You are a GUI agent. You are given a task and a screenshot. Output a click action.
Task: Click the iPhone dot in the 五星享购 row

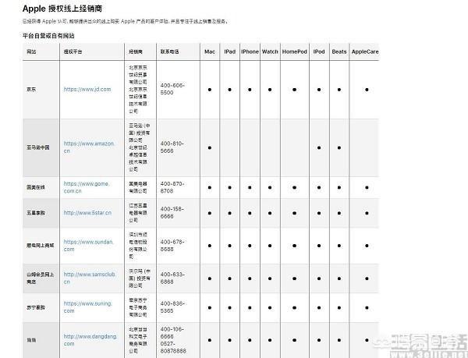pos(250,213)
